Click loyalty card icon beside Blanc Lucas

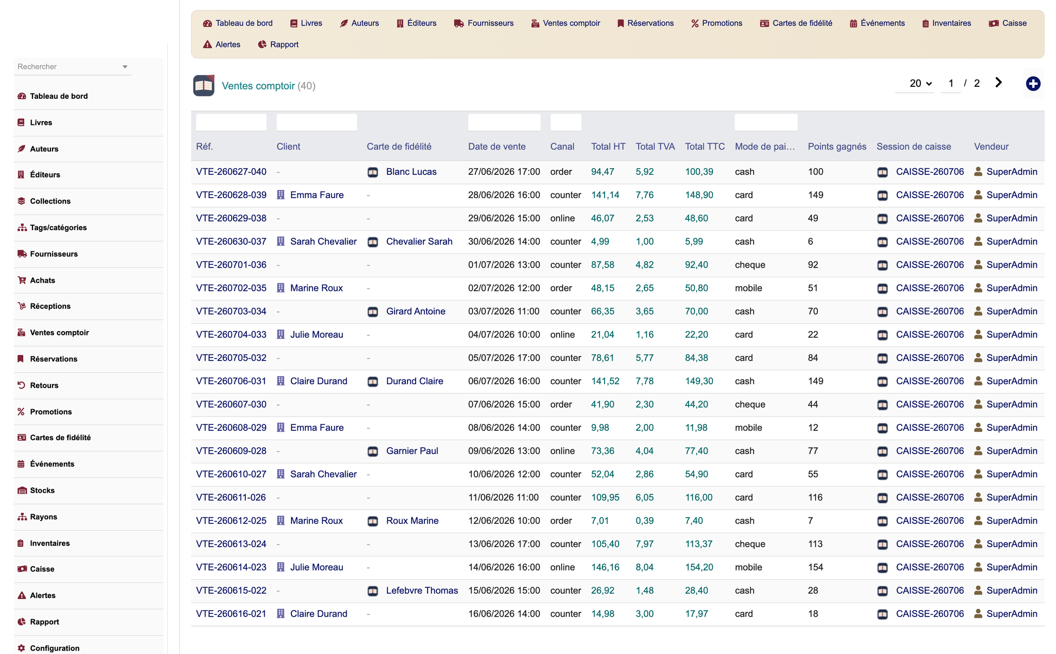373,172
